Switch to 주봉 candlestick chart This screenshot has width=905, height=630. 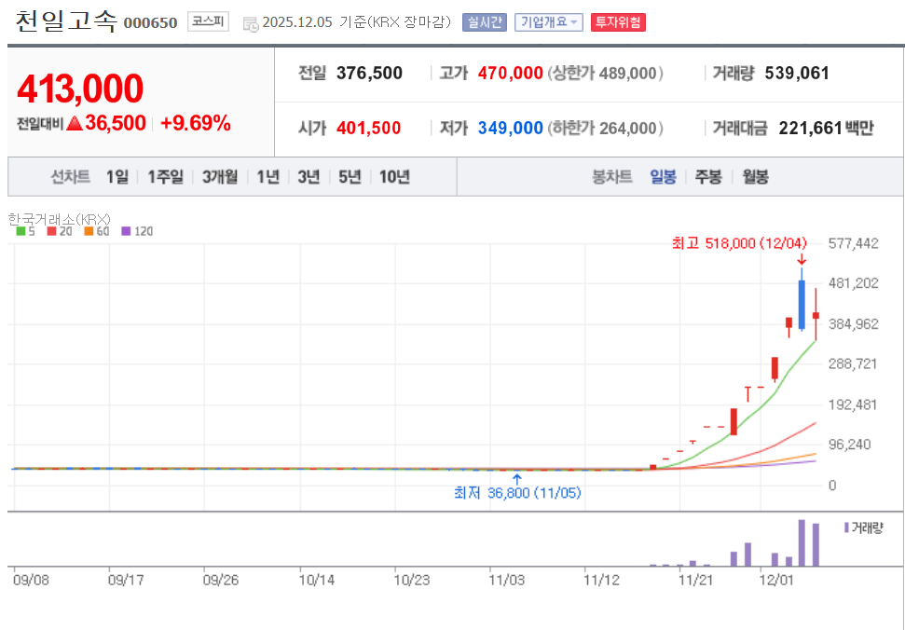[708, 176]
